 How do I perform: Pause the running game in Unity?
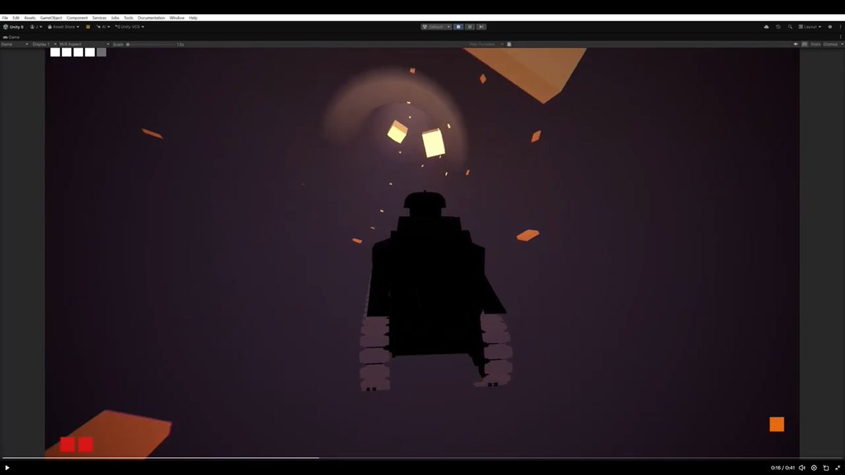coord(470,27)
